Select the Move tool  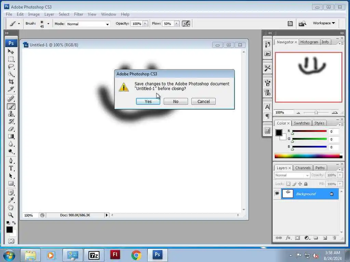(x=11, y=52)
